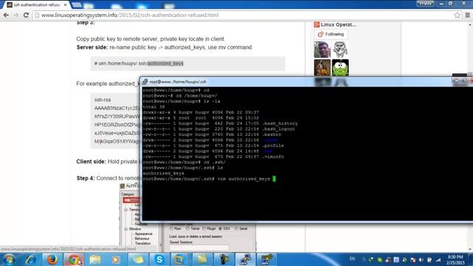Switch to the first PuTTY taskbar window
473x266 pixels.
coord(245,259)
